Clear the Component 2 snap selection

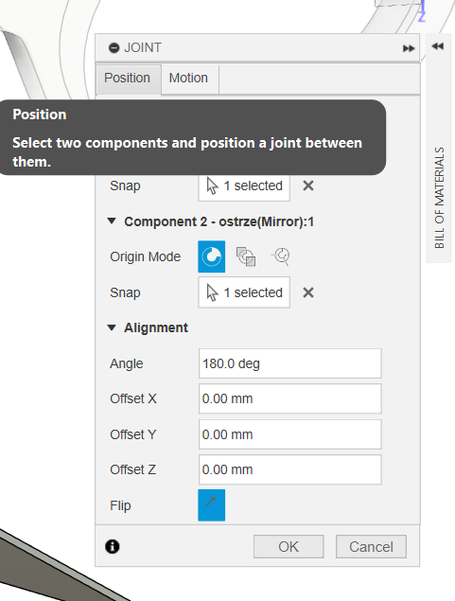[308, 292]
